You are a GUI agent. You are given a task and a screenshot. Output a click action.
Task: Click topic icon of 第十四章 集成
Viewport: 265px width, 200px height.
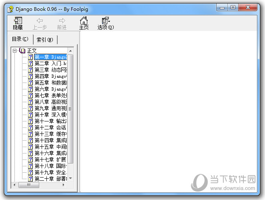point(30,140)
